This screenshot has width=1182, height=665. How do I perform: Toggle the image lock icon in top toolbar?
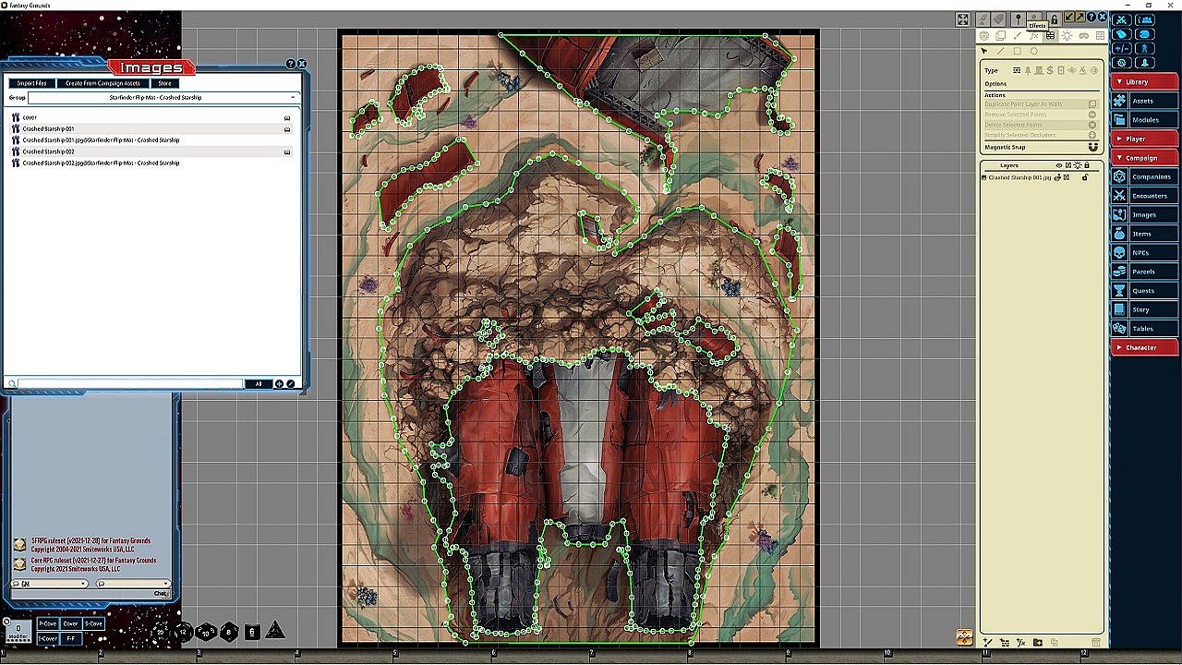click(x=1054, y=19)
